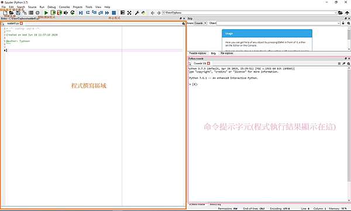Select the Help tab beside Variable explorer
Viewport: 351px width, 211px height.
[x=214, y=53]
